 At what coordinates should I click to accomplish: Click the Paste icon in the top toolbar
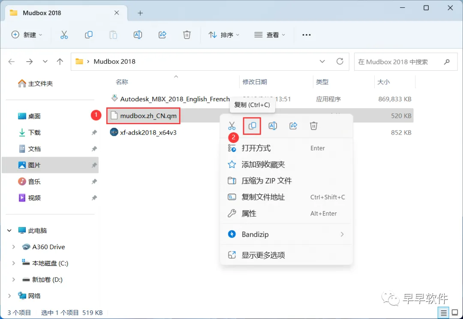pyautogui.click(x=113, y=35)
